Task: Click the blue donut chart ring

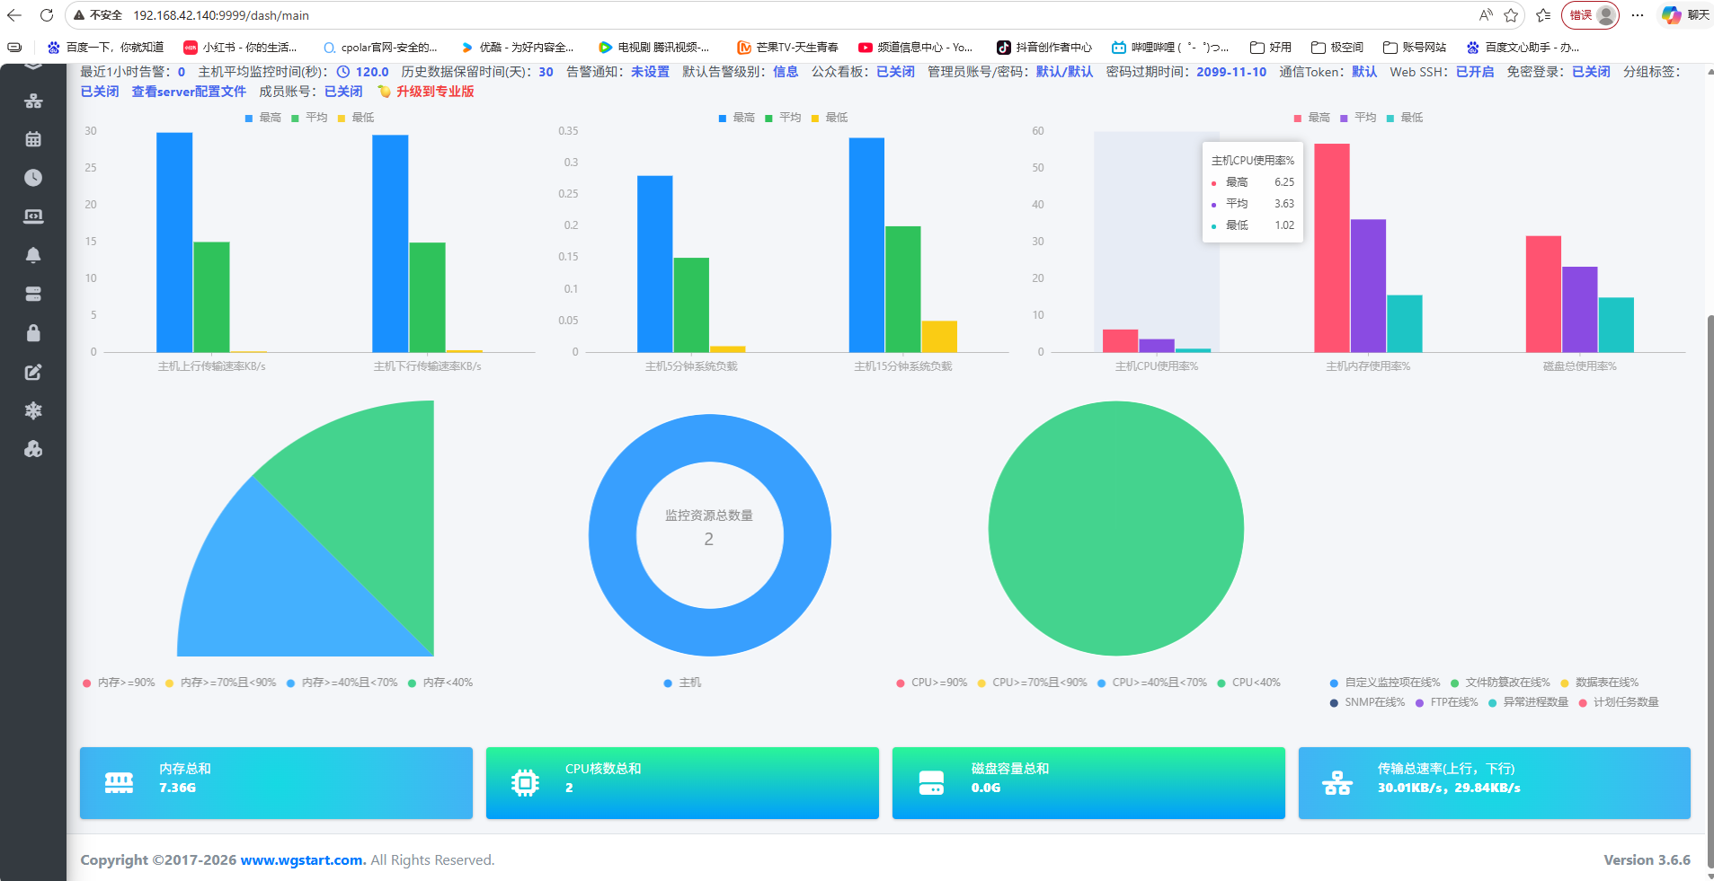Action: [x=611, y=535]
